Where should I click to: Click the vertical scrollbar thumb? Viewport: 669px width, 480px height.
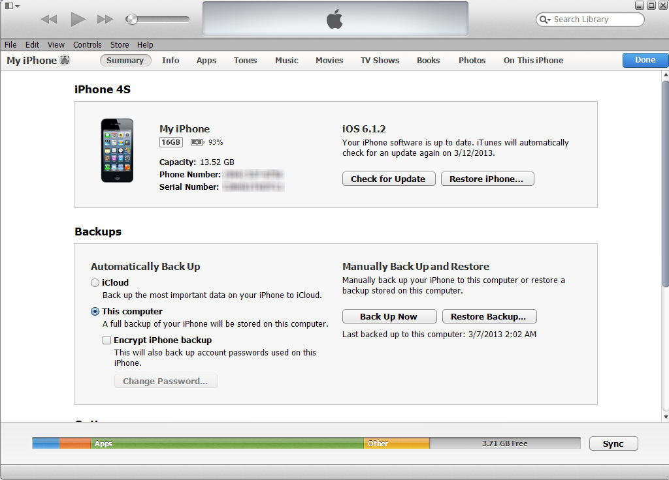665,183
